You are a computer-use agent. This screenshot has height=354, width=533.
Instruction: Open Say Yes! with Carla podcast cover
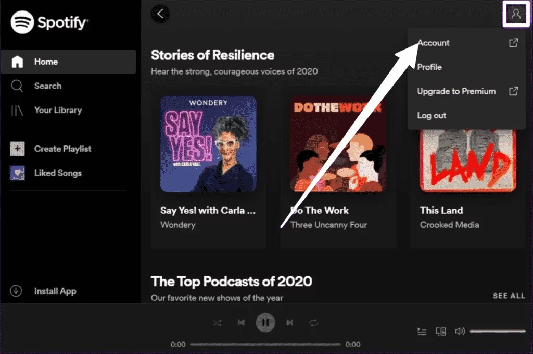tap(208, 144)
